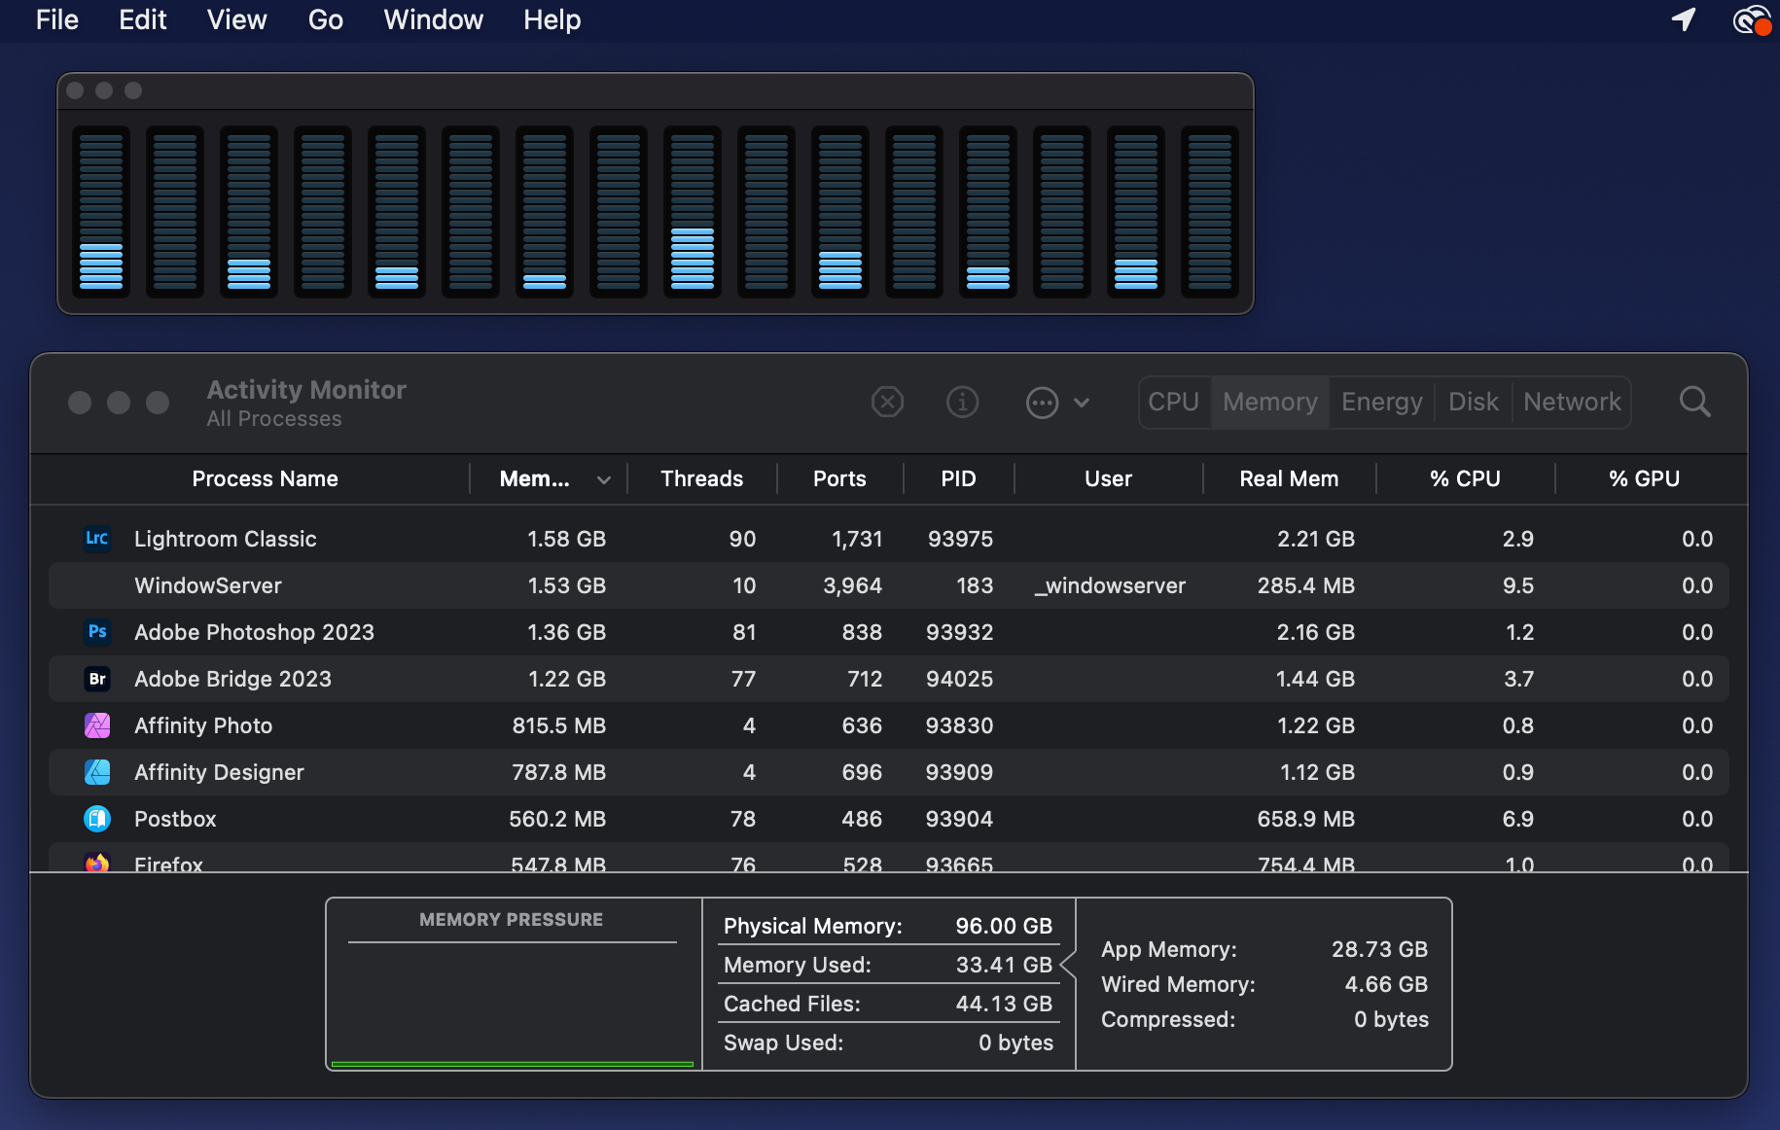The height and width of the screenshot is (1130, 1780).
Task: Switch to the Network tab
Action: 1572,402
